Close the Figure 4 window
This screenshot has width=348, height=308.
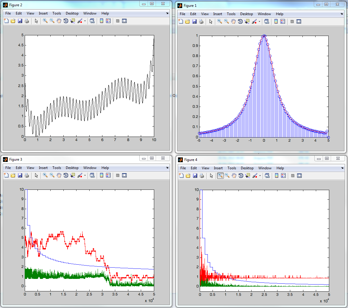338,158
